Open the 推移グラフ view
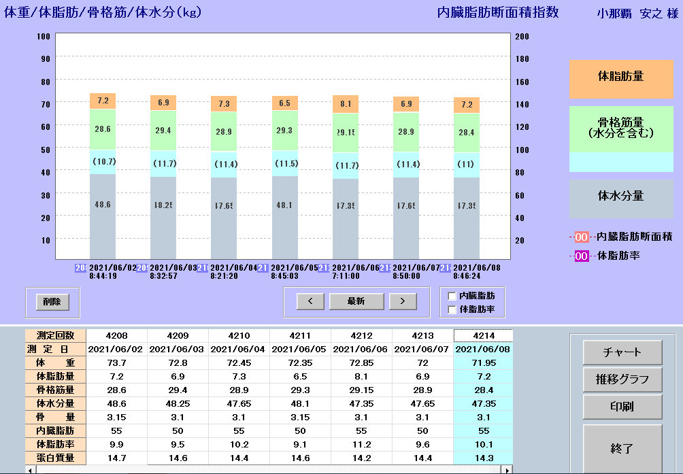Image resolution: width=683 pixels, height=474 pixels. (x=622, y=379)
